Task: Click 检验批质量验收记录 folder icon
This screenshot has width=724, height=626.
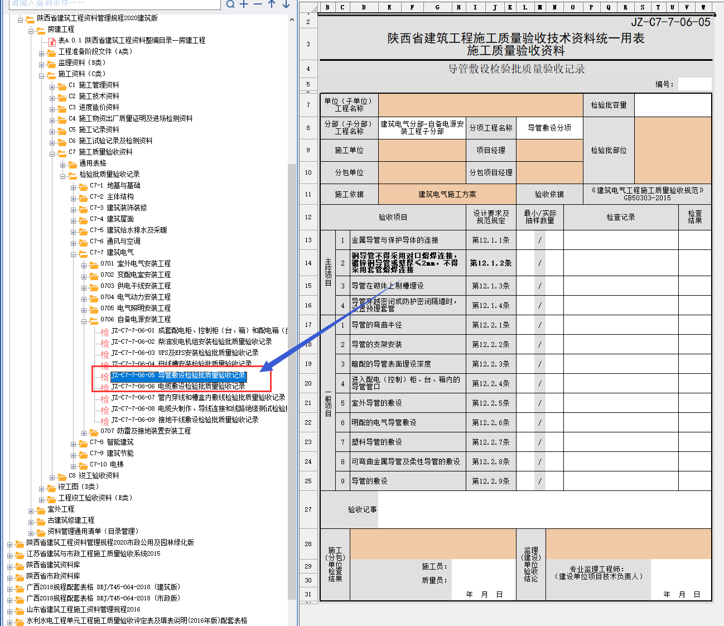Action: [73, 175]
